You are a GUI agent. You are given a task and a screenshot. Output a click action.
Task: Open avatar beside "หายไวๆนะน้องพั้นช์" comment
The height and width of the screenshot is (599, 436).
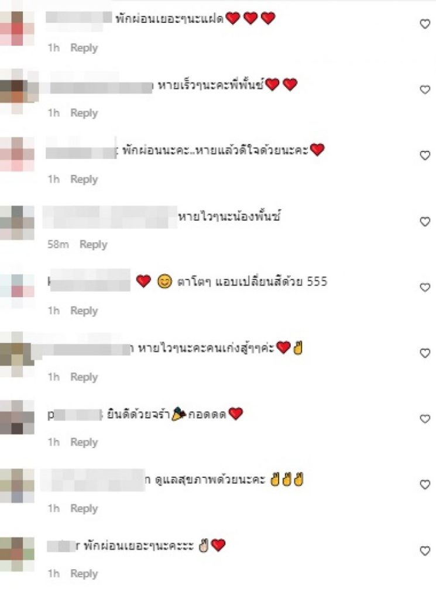pyautogui.click(x=17, y=223)
